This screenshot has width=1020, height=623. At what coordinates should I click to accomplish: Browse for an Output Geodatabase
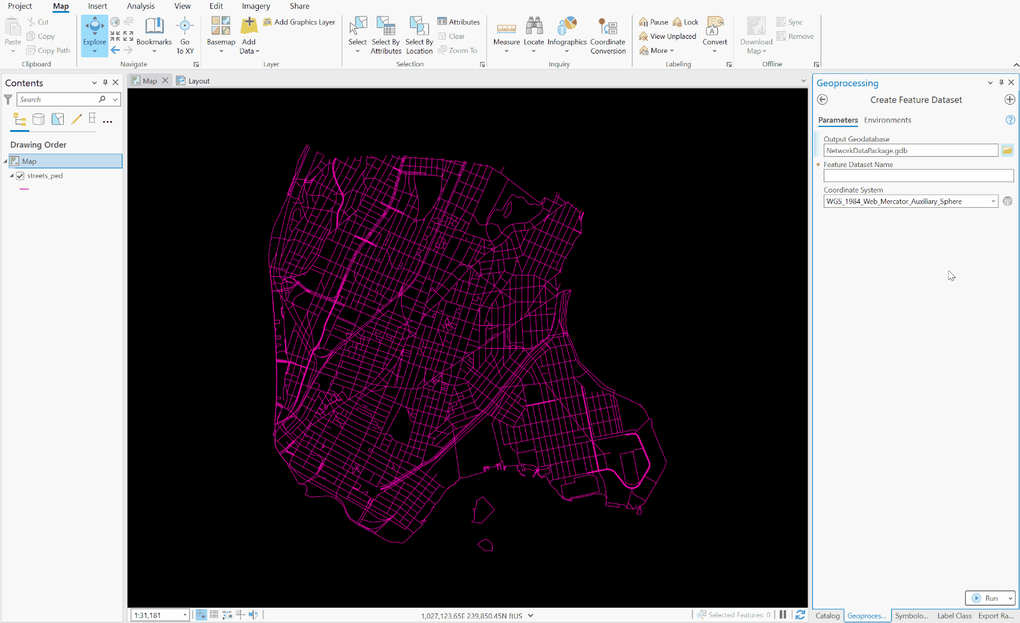click(x=1007, y=150)
